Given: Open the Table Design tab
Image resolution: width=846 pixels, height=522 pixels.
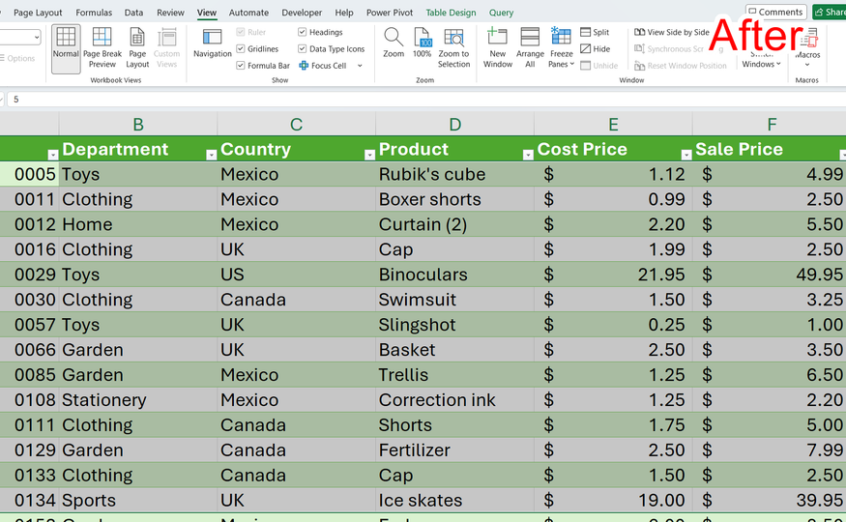Looking at the screenshot, I should [452, 13].
